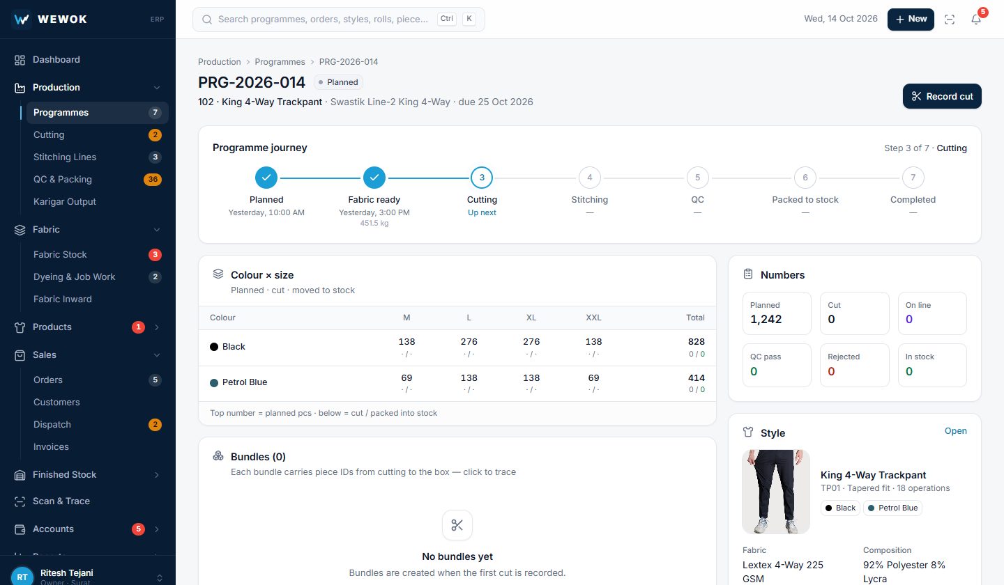Go to Stitching Lines
This screenshot has width=1004, height=585.
click(98, 157)
